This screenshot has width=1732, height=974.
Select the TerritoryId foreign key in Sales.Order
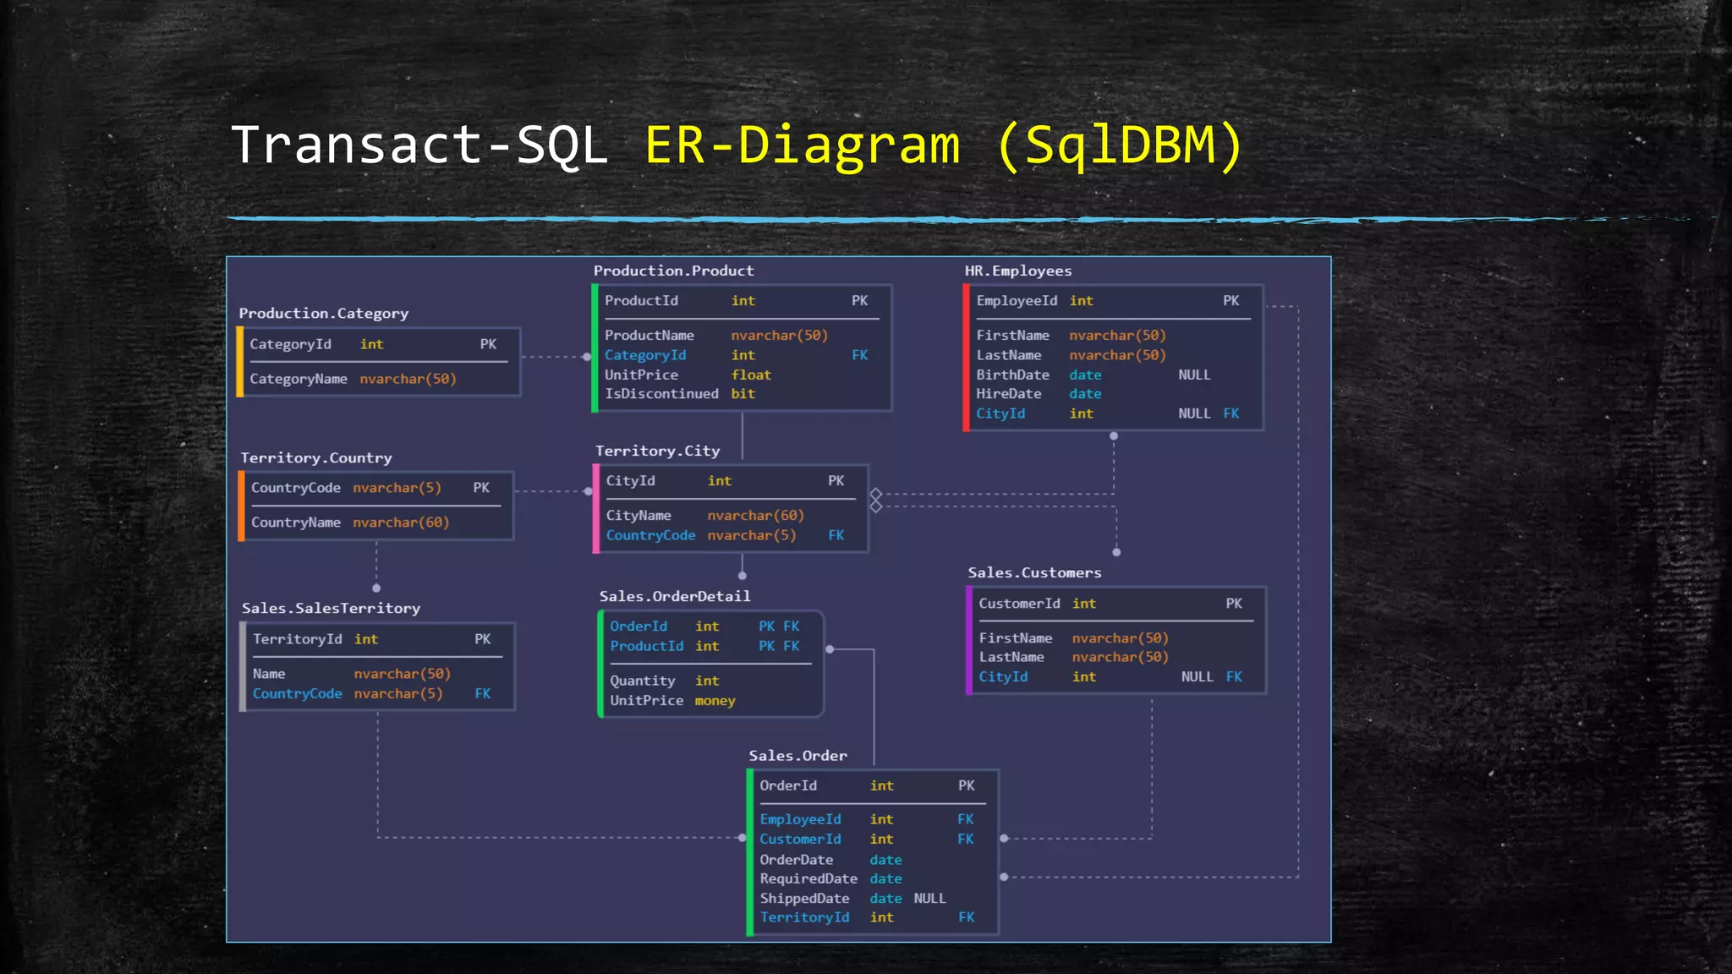click(872, 917)
